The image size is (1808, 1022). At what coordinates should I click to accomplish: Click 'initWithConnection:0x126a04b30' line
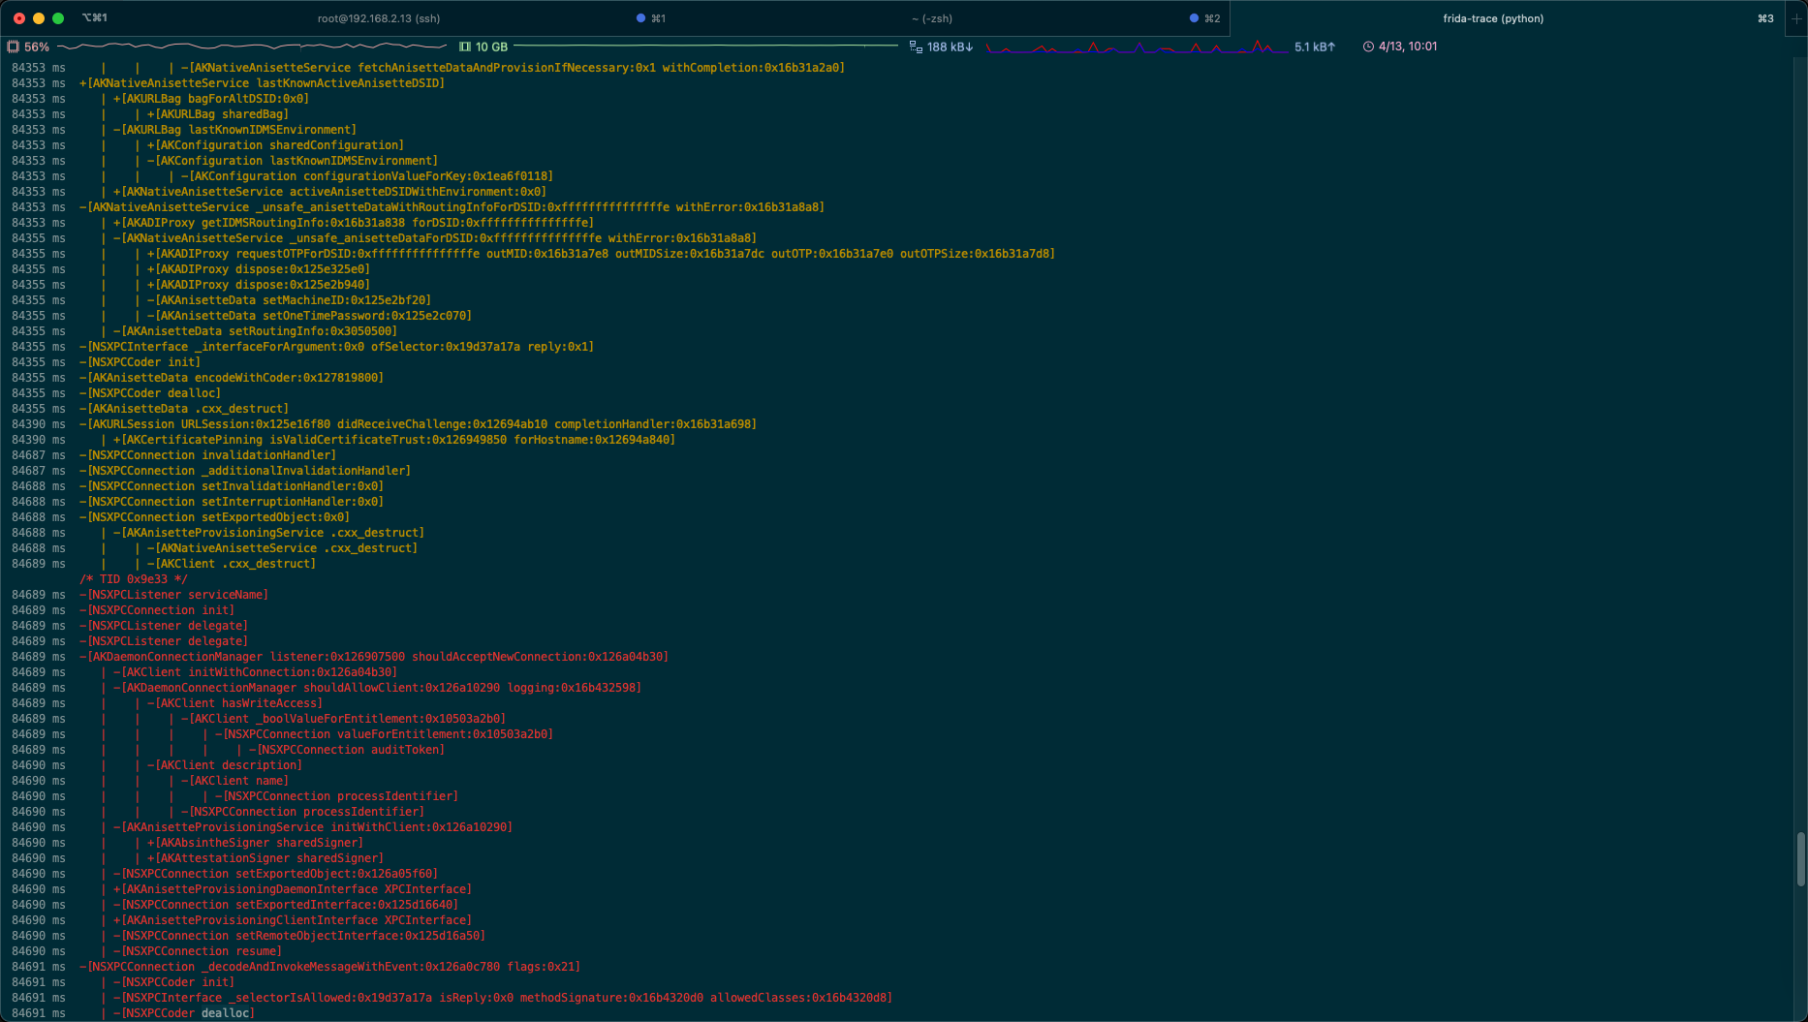(255, 672)
